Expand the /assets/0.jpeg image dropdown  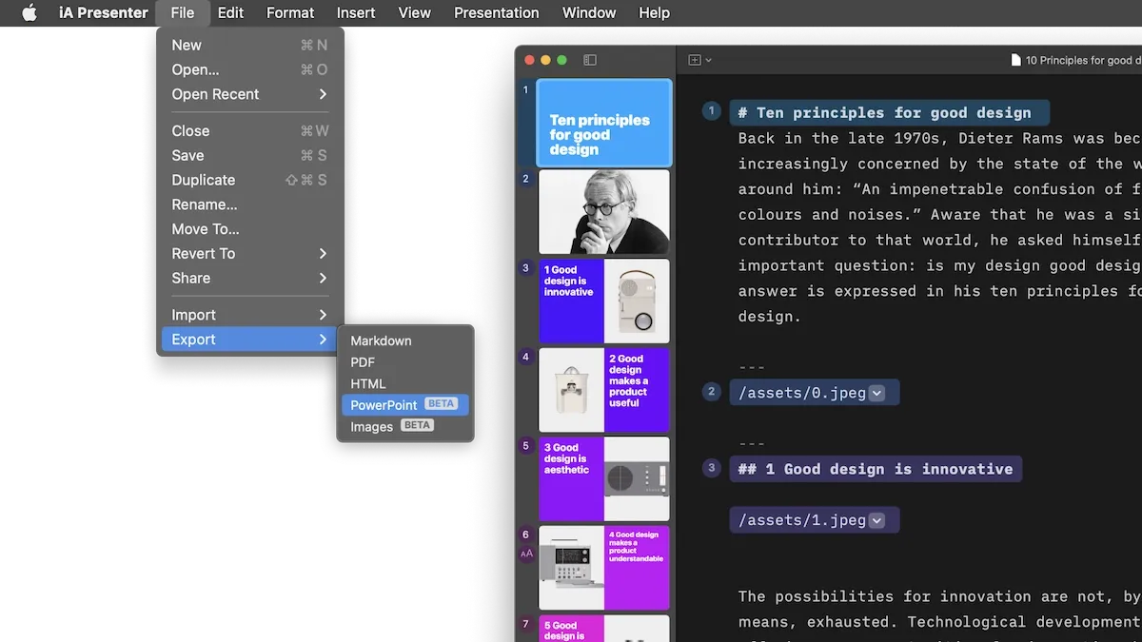coord(876,393)
